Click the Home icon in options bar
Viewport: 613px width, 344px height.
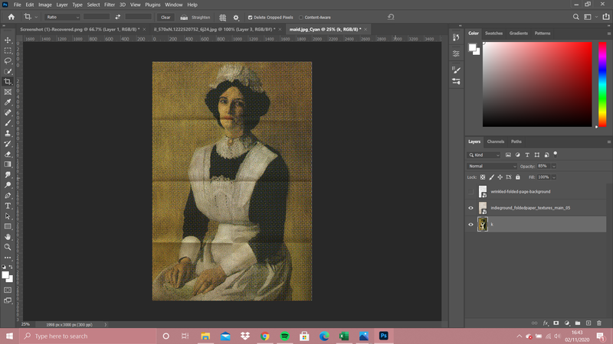(11, 17)
